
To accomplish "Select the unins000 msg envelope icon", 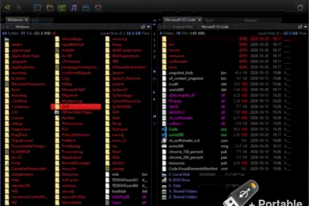I will pyautogui.click(x=164, y=146).
